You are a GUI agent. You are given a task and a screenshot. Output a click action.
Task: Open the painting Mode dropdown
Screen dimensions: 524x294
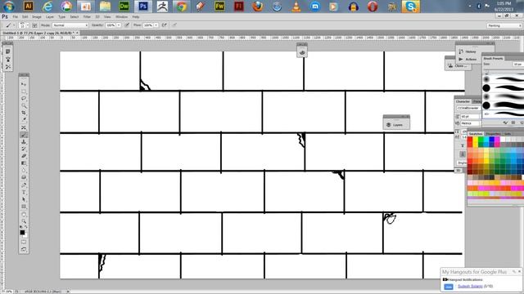coord(70,25)
